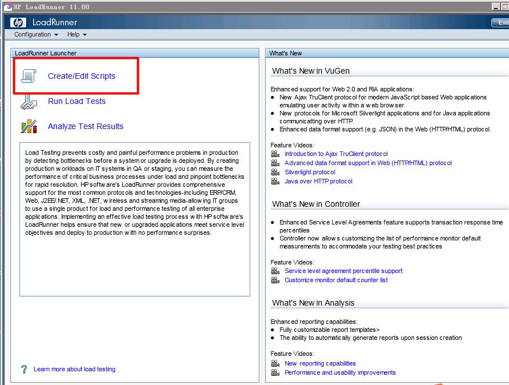The width and height of the screenshot is (509, 385).
Task: Open Create/Edit Scripts link
Action: pyautogui.click(x=82, y=76)
